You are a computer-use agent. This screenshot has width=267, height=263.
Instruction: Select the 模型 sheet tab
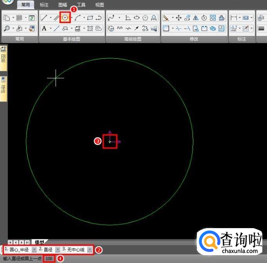tap(39, 242)
